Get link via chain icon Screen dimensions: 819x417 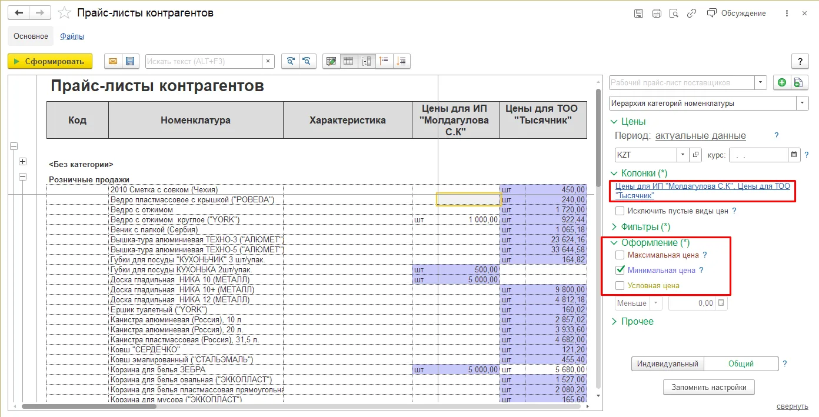pyautogui.click(x=692, y=13)
